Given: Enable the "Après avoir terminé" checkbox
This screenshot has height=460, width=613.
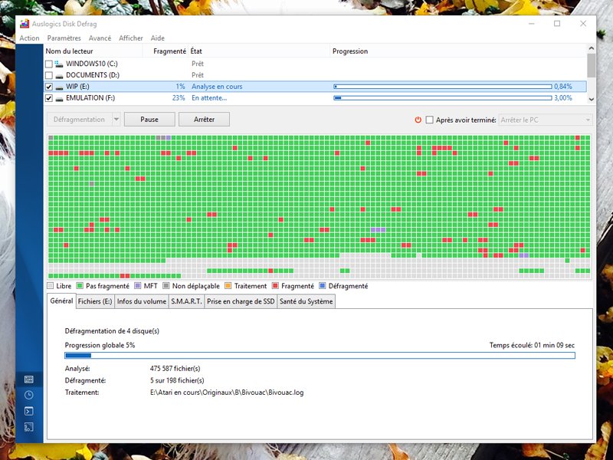Looking at the screenshot, I should pos(429,120).
